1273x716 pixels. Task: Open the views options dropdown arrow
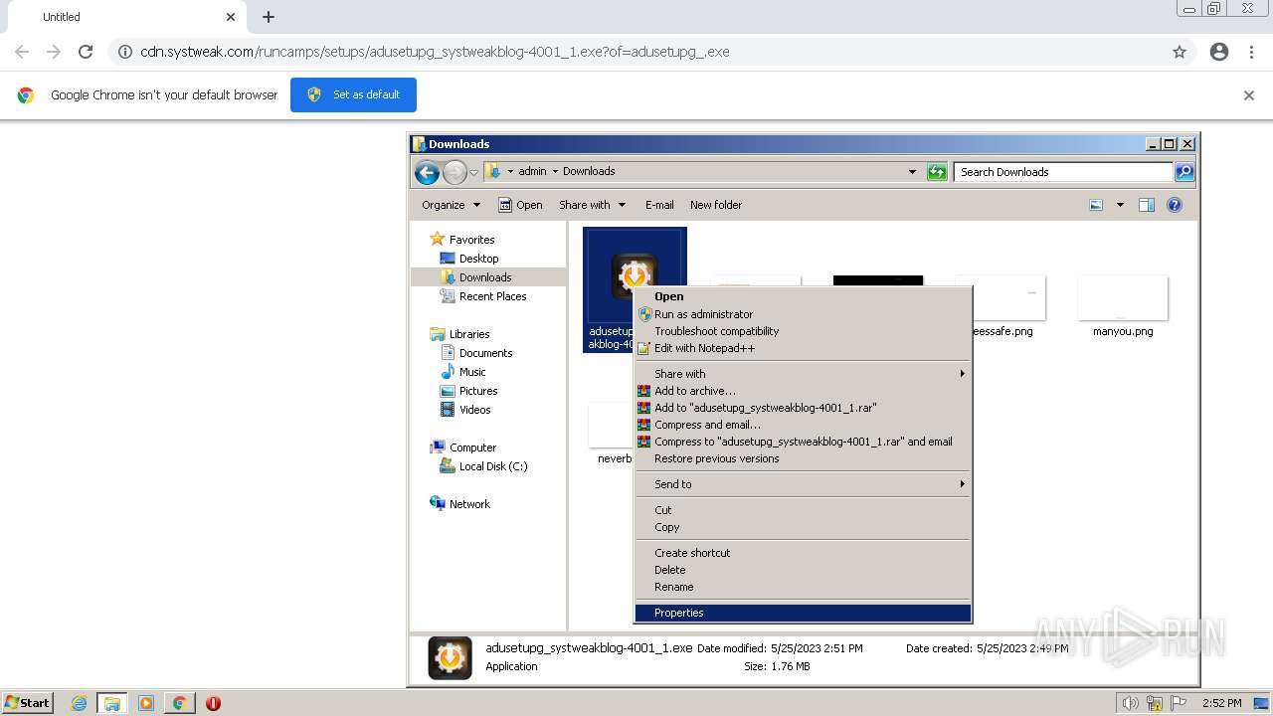(1120, 205)
